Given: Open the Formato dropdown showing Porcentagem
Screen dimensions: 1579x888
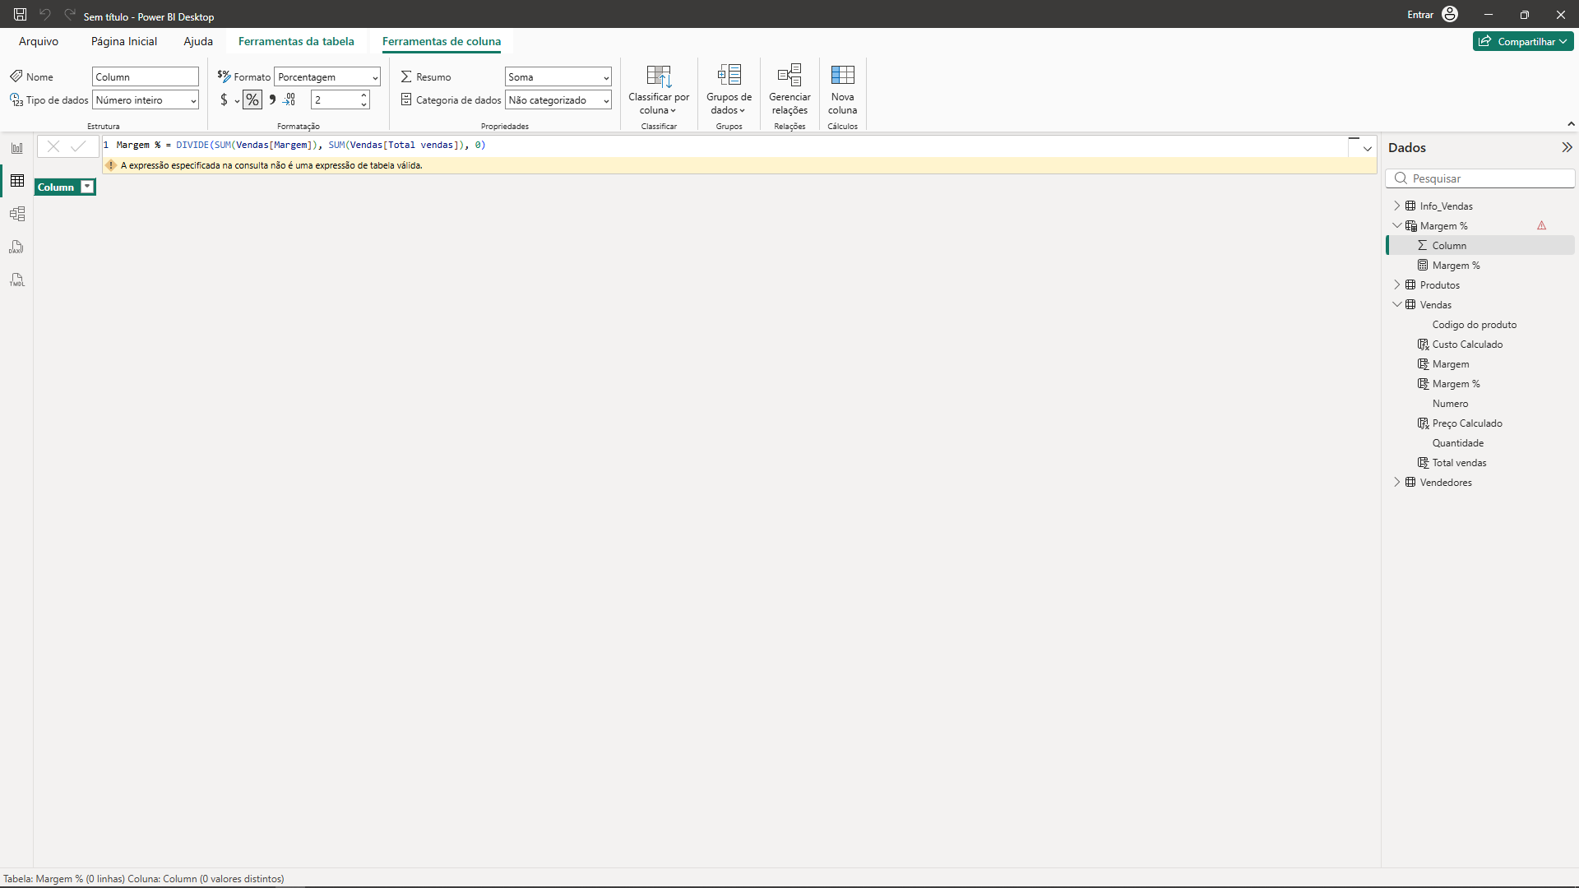Looking at the screenshot, I should click(327, 76).
